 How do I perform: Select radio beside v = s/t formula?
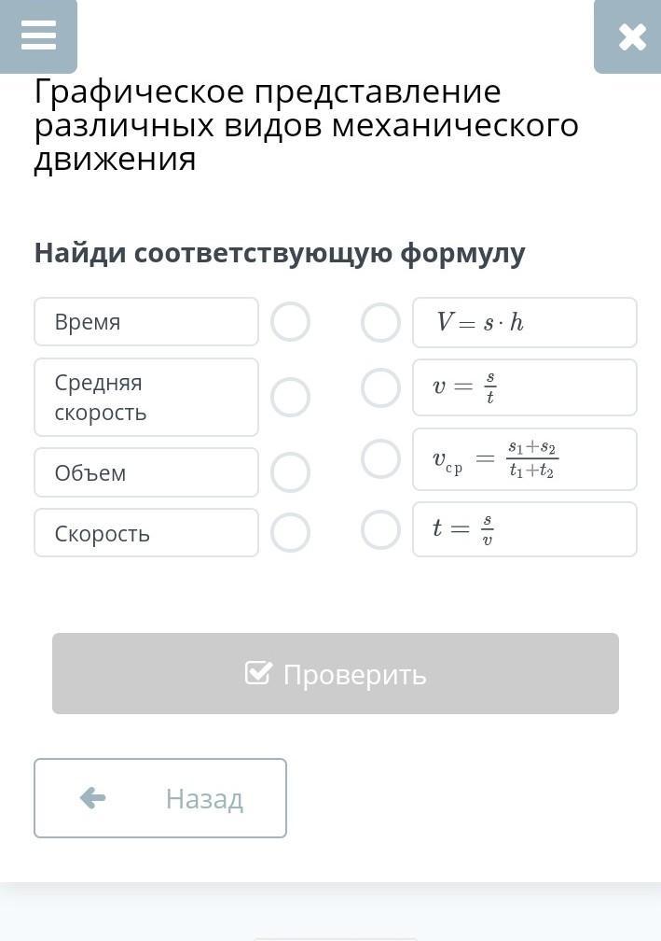(380, 387)
